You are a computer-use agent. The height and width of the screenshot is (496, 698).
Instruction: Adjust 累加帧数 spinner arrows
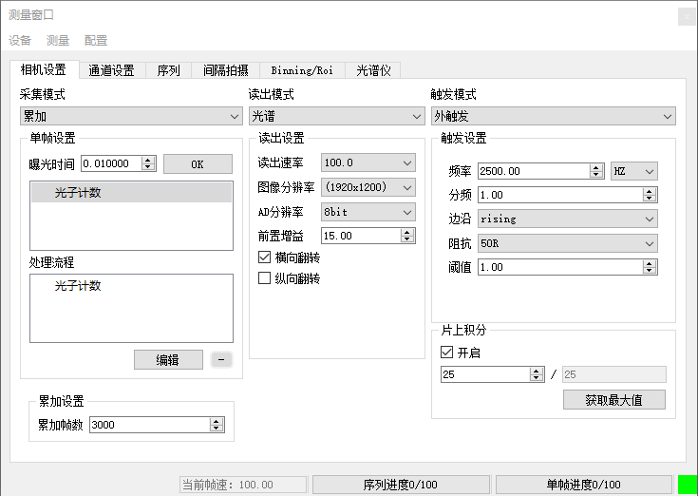click(217, 425)
